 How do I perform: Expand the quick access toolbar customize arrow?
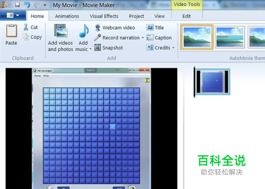click(45, 5)
